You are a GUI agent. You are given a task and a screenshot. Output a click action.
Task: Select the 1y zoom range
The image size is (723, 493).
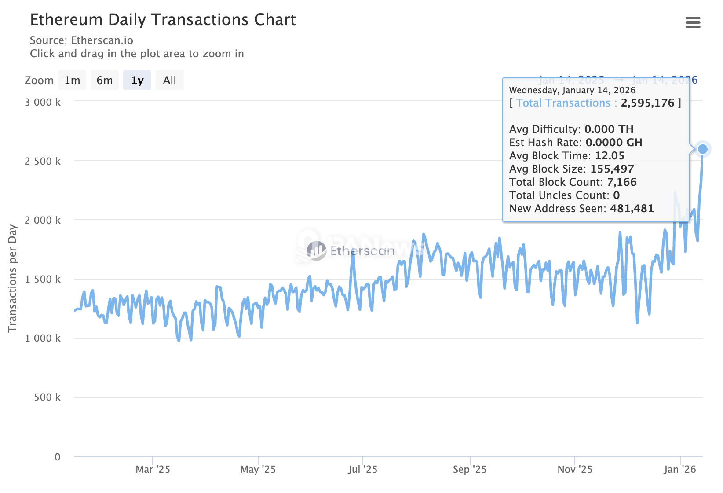[137, 81]
